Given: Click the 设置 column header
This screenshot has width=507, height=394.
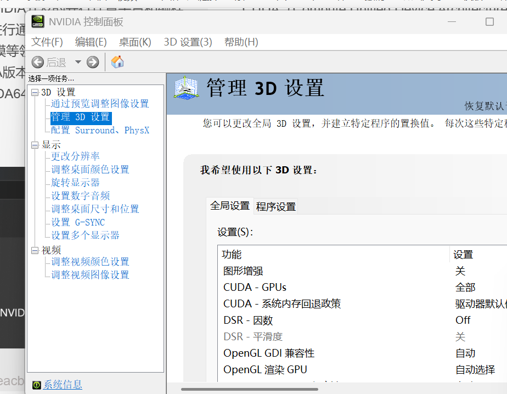Looking at the screenshot, I should [x=478, y=254].
